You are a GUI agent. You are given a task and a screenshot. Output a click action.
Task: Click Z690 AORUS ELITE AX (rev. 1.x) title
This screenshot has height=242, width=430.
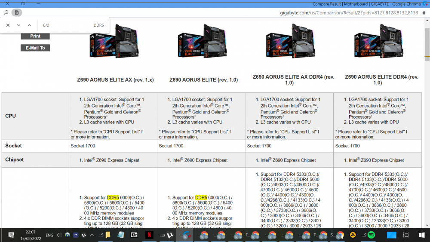(115, 80)
